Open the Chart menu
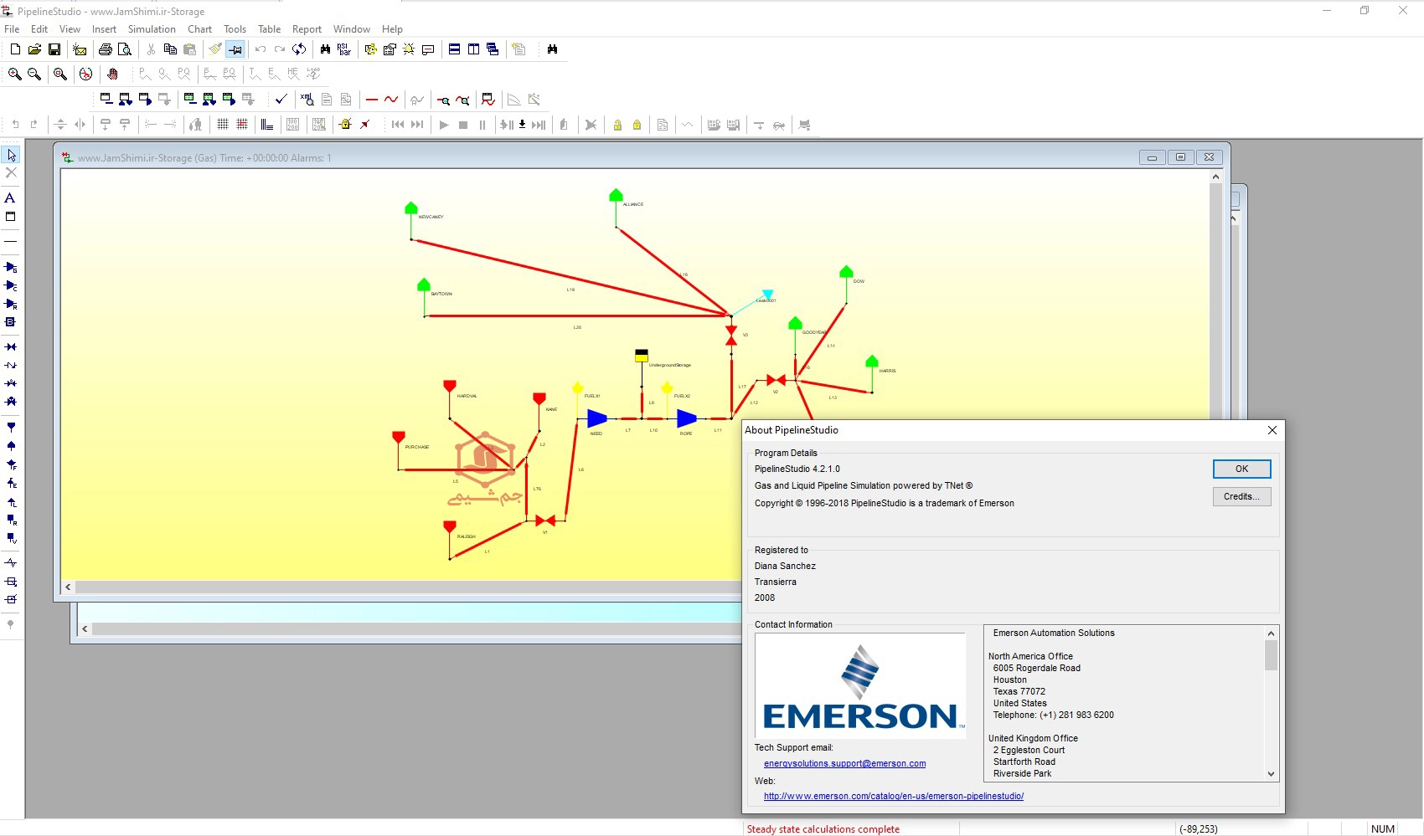This screenshot has width=1424, height=836. tap(199, 29)
